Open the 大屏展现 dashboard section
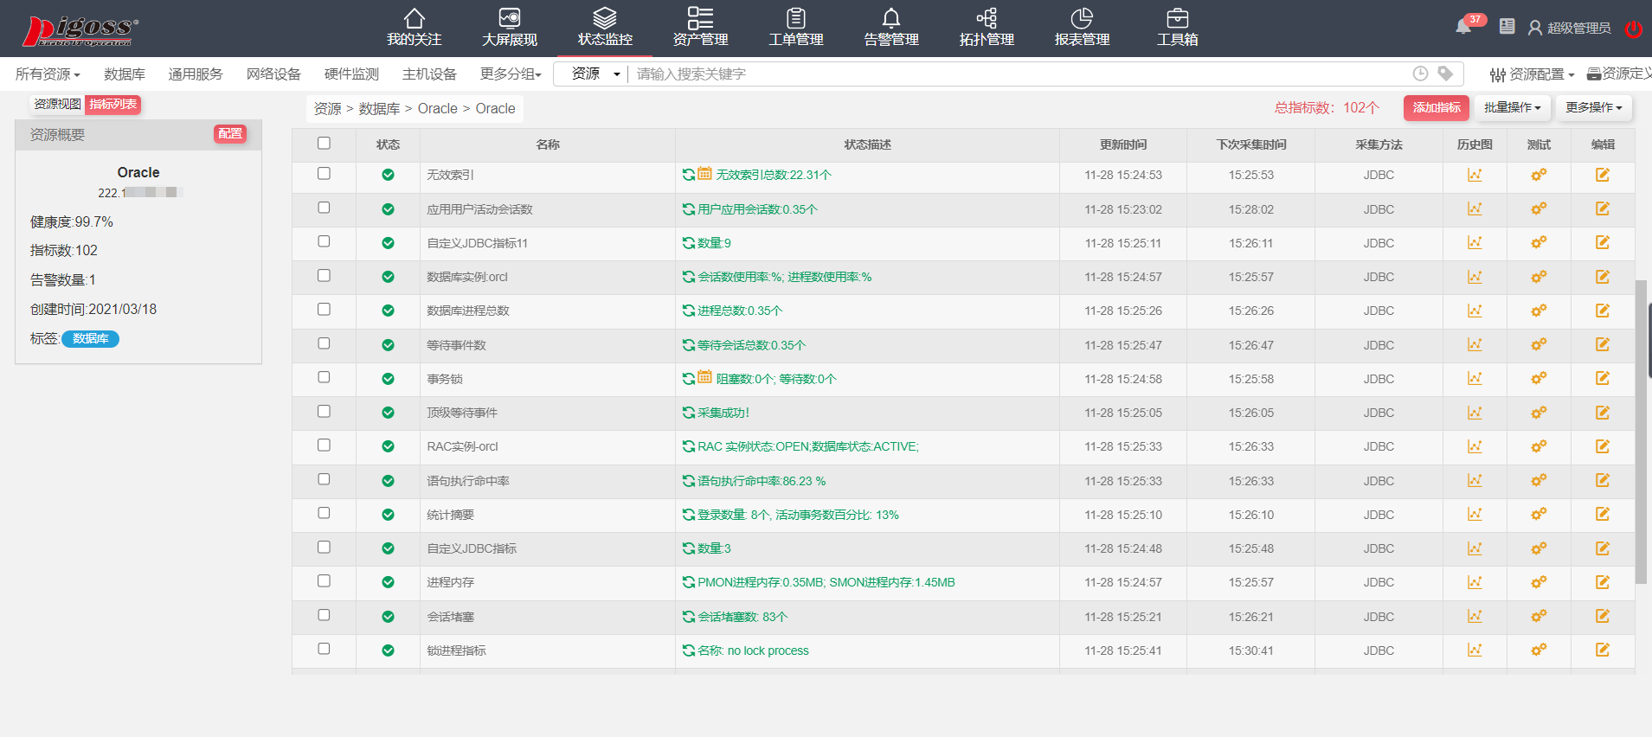This screenshot has height=737, width=1652. pos(510,28)
